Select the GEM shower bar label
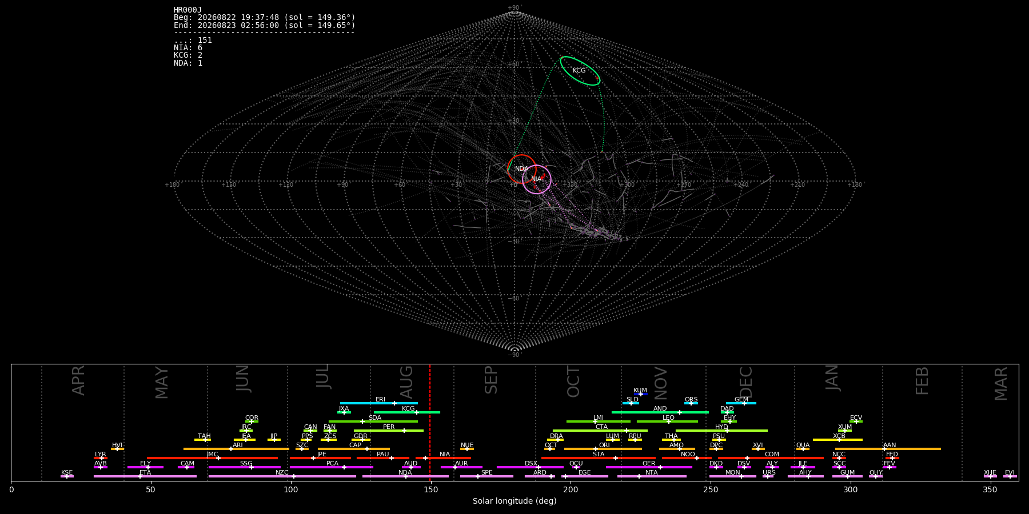The width and height of the screenshot is (1029, 514). [741, 400]
